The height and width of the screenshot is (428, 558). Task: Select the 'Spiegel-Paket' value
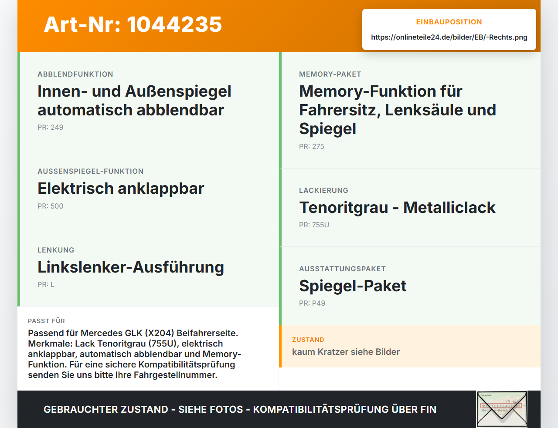[x=353, y=286]
